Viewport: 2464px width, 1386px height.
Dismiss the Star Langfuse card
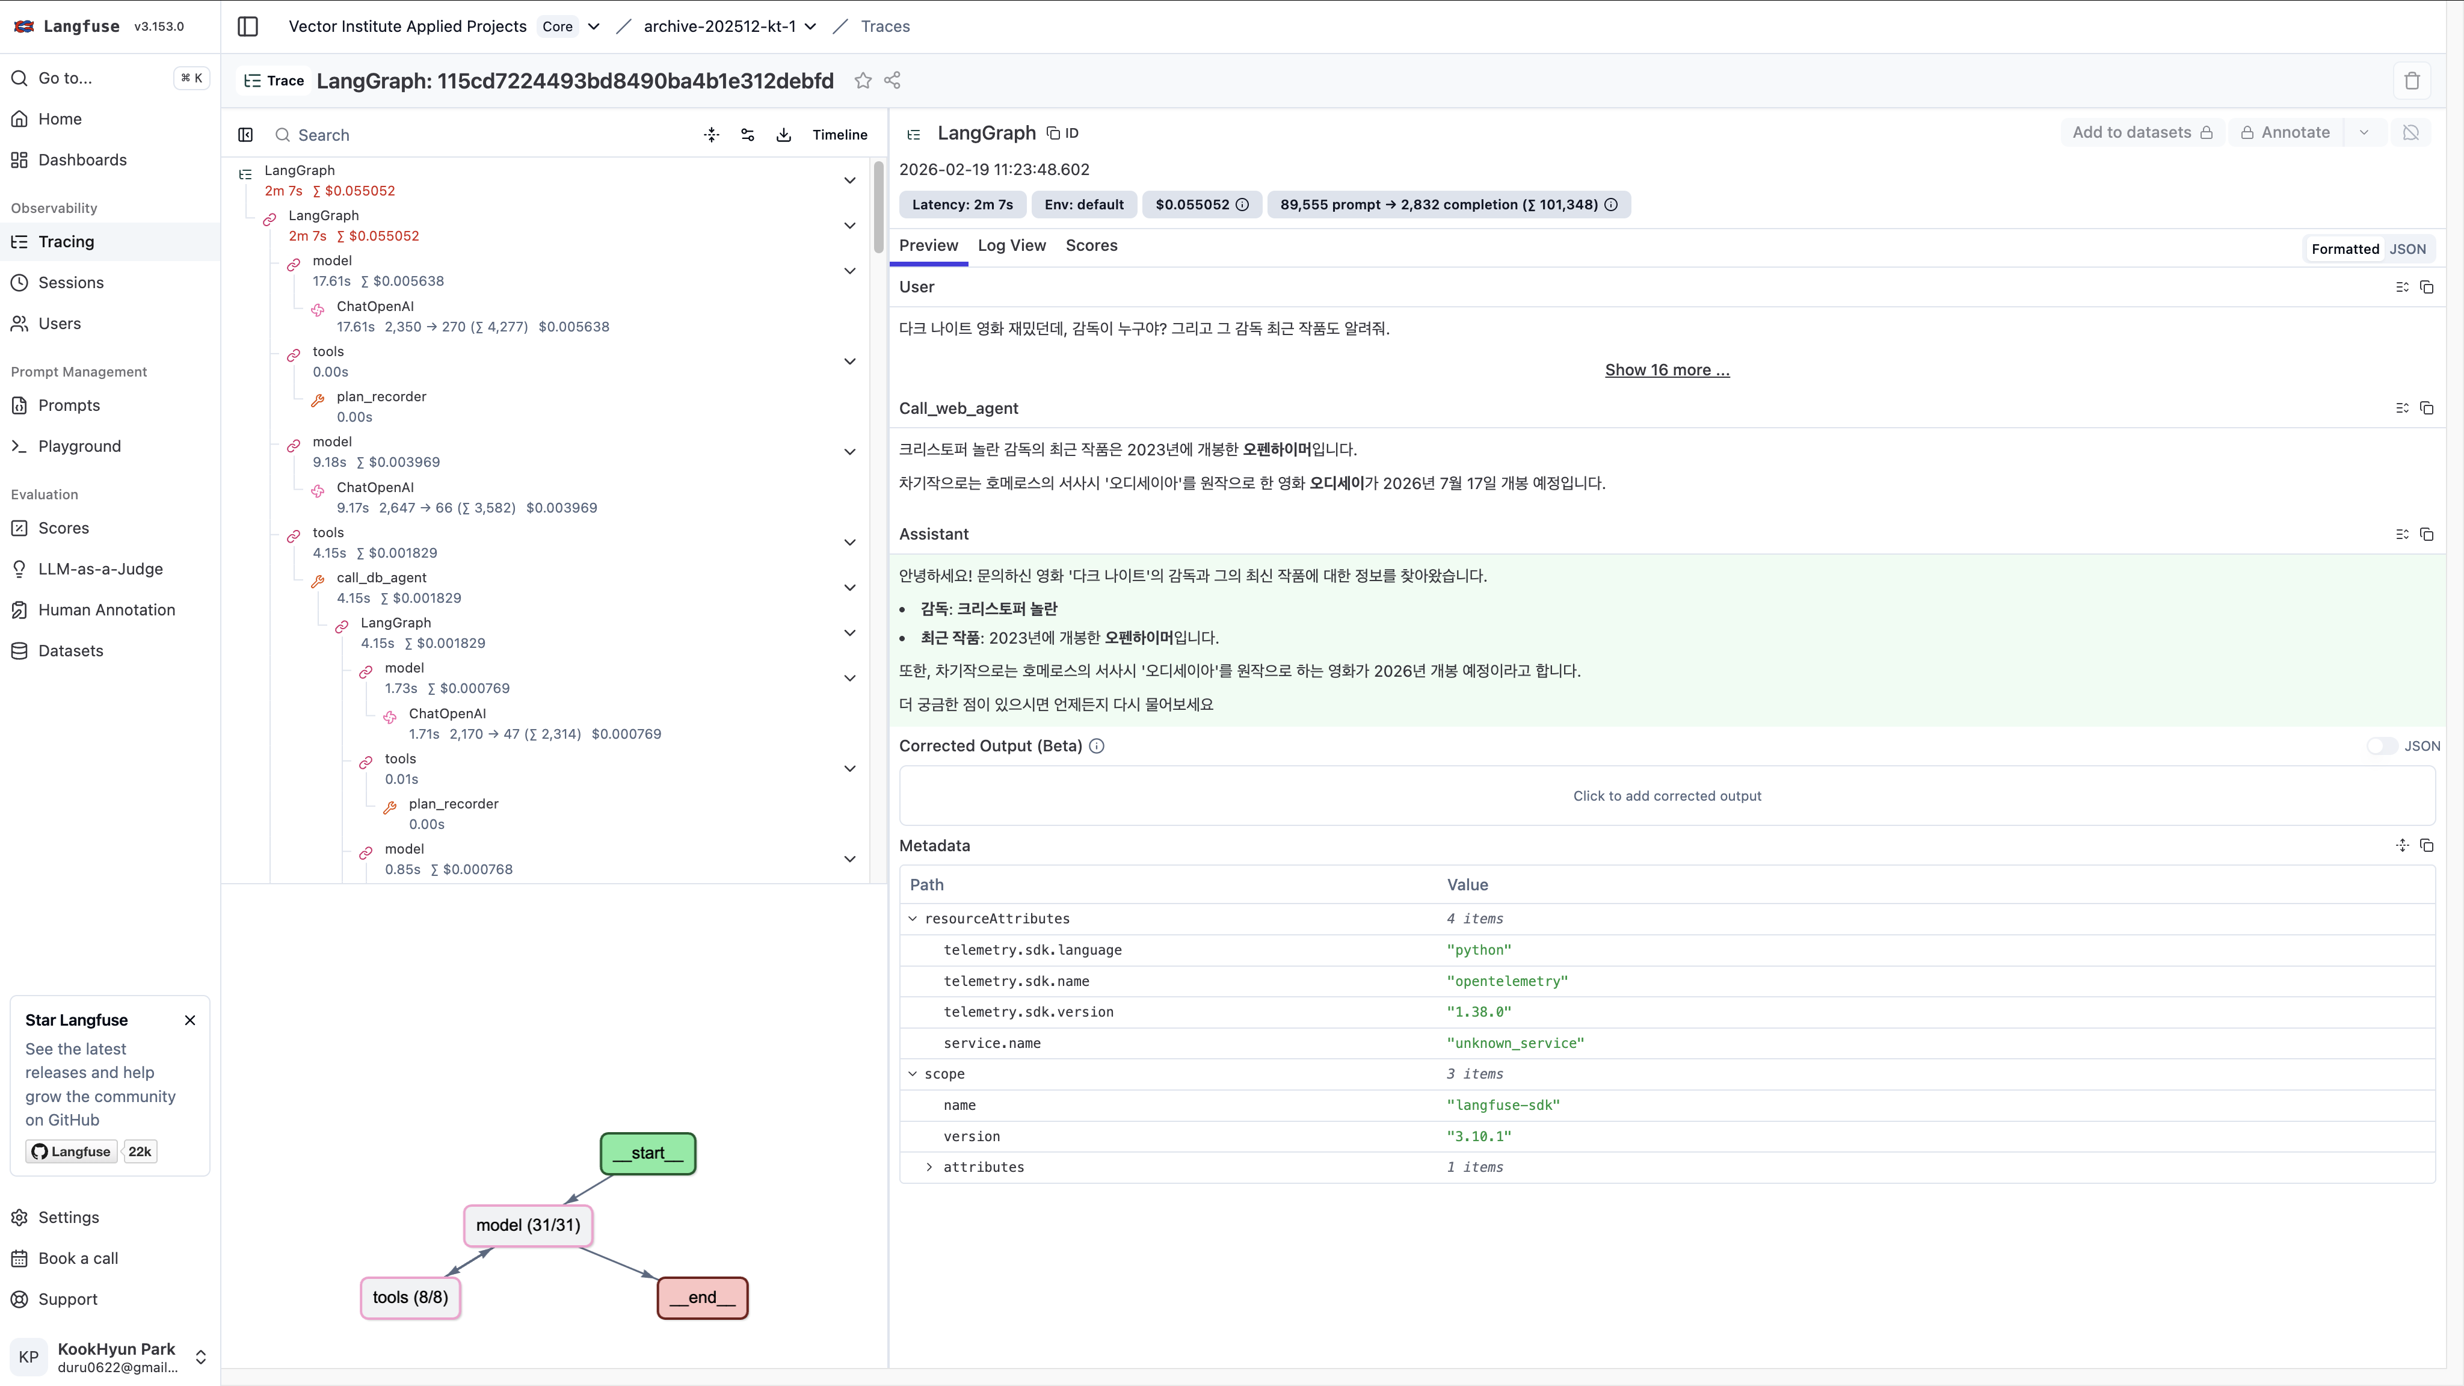[190, 1020]
